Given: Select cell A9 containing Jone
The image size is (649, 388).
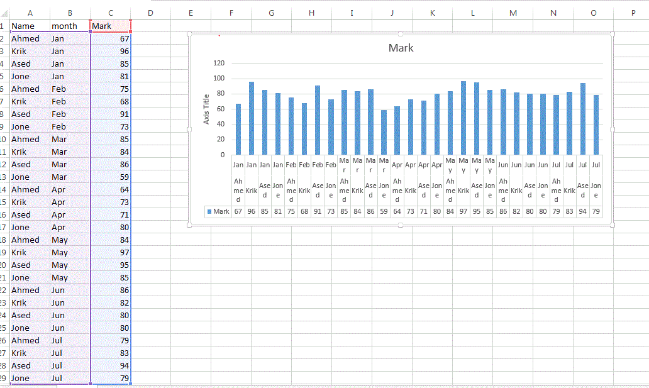Looking at the screenshot, I should pyautogui.click(x=30, y=126).
